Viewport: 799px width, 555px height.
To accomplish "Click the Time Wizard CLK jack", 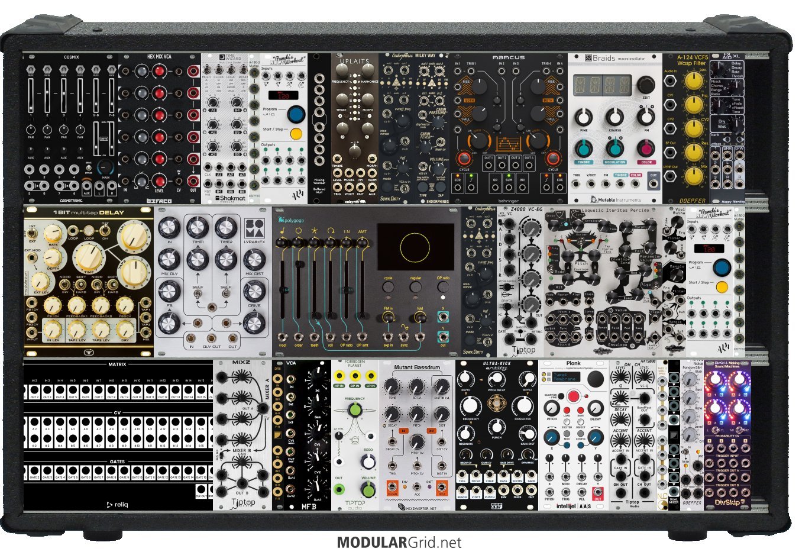I will point(208,167).
